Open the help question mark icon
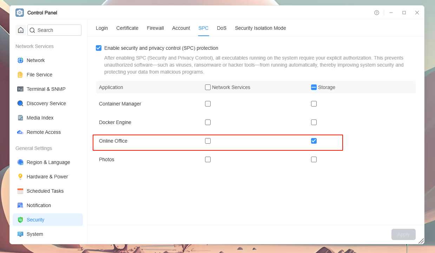The image size is (435, 253). 377,13
